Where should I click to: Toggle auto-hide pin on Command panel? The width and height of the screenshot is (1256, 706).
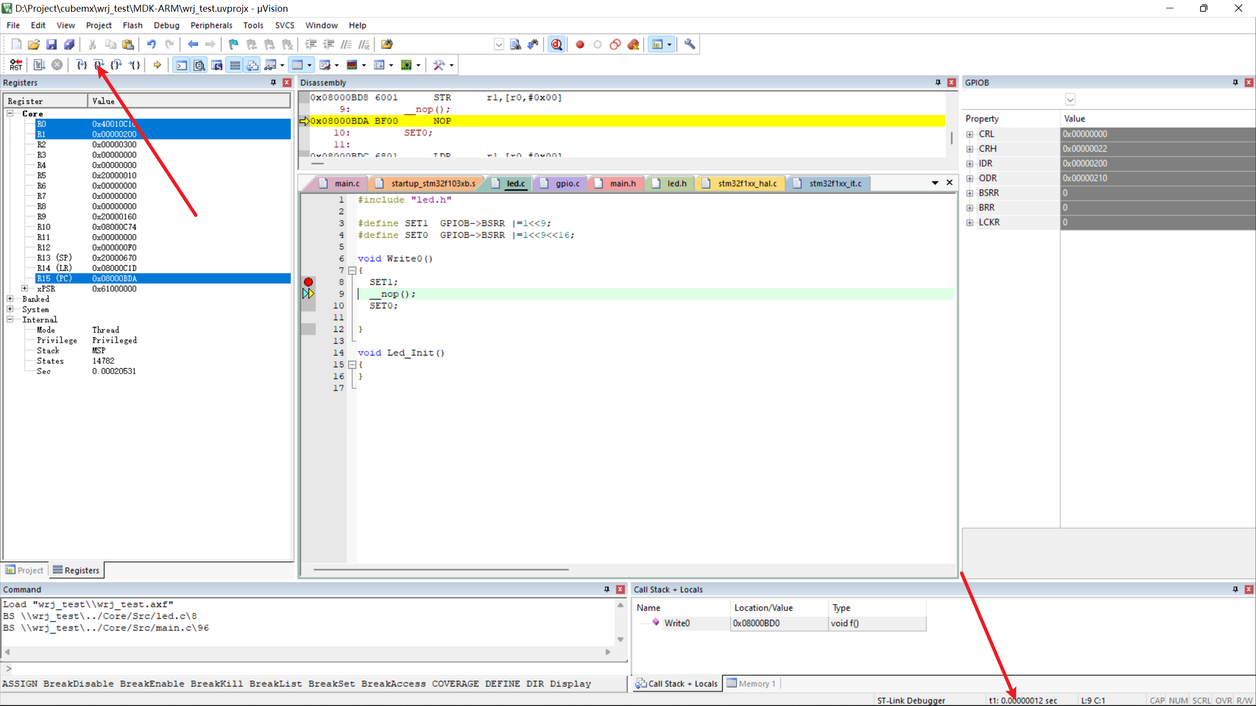[x=606, y=589]
